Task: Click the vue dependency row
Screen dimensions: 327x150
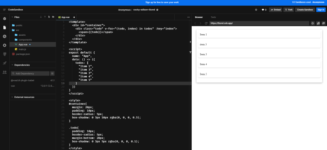Action: (33, 86)
